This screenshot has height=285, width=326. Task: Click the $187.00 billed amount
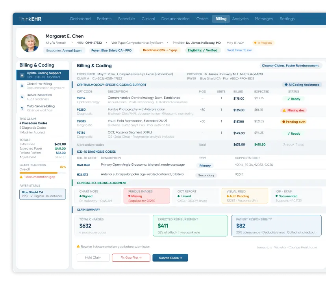pos(239,122)
